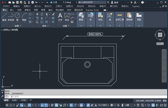Toggle grid display in status bar

tap(7, 105)
